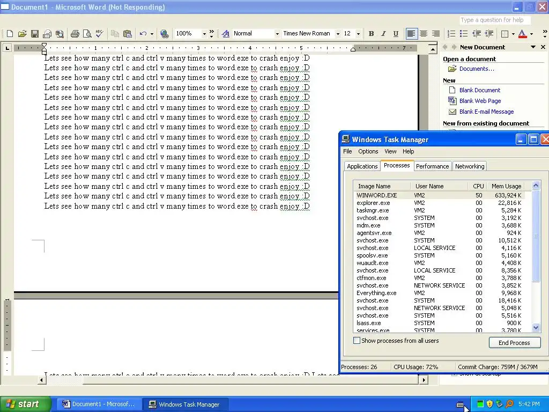Click the Open folder toolbar icon

(x=22, y=34)
